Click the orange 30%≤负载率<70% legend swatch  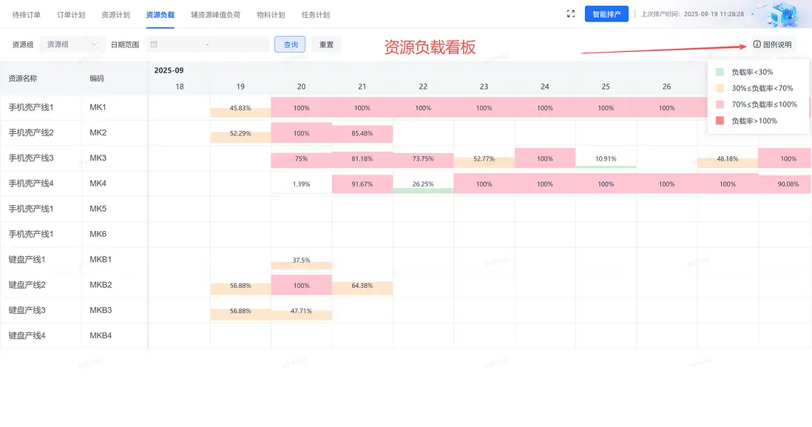click(720, 88)
